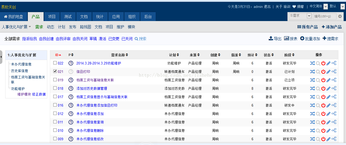The image size is (346, 145).
Task: Go to the 我的地盘 main tab
Action: pos(13,17)
